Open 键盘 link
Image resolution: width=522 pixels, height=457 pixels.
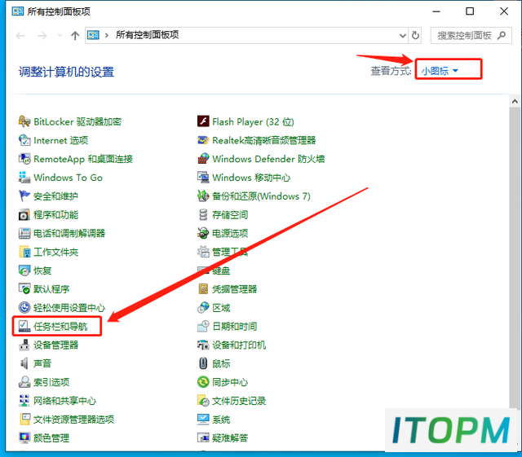click(221, 270)
